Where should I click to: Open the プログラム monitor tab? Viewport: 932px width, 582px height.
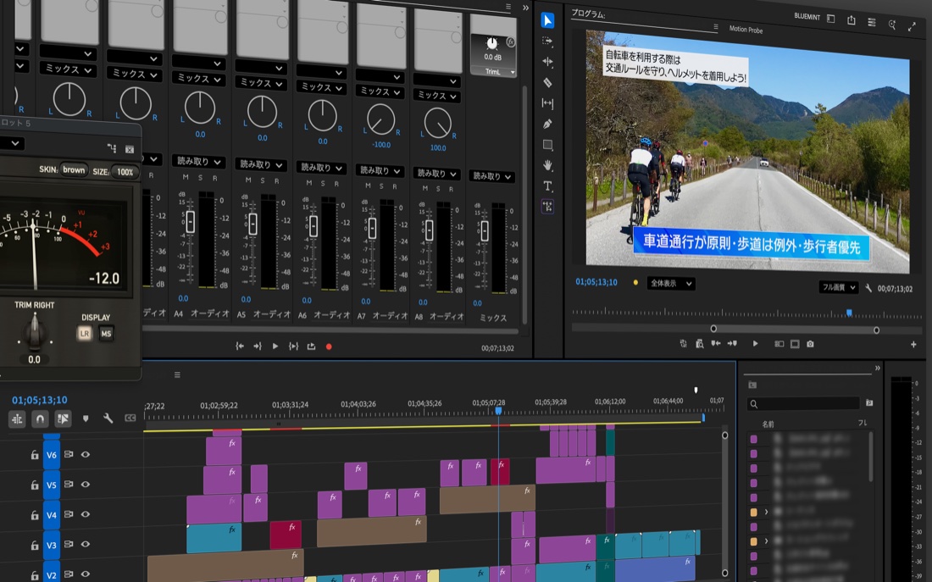coord(588,14)
